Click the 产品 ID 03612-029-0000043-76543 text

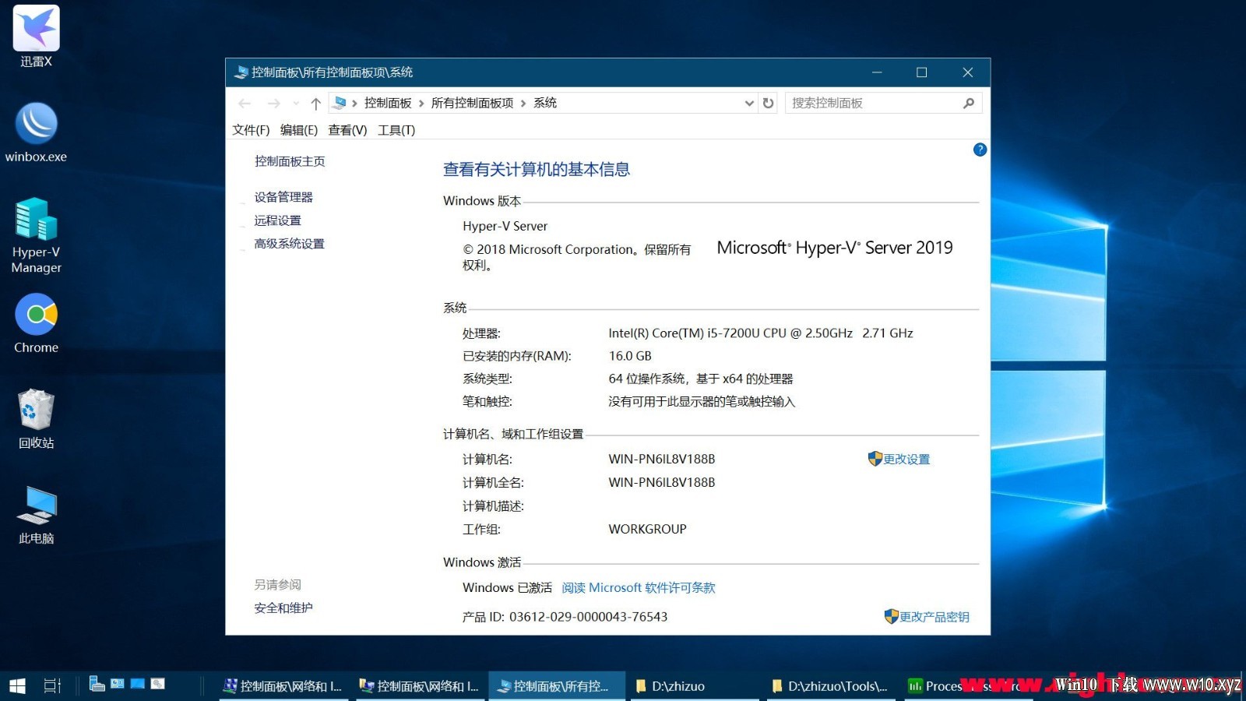click(x=565, y=617)
